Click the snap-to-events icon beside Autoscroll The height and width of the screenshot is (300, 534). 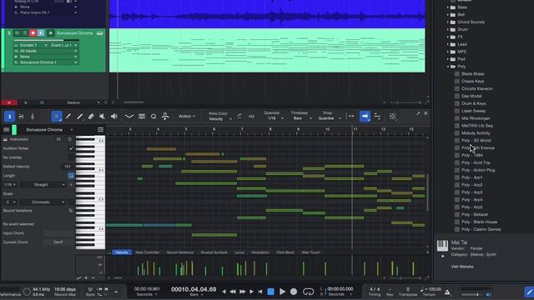(x=377, y=117)
